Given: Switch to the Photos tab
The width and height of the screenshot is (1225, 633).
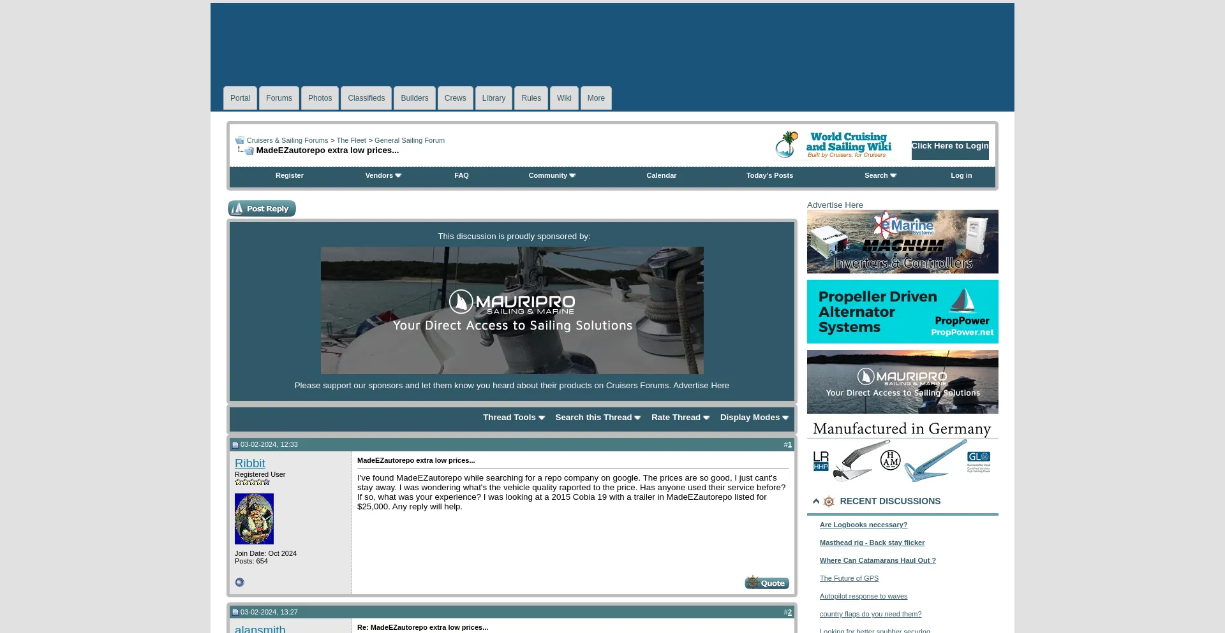Looking at the screenshot, I should pos(320,98).
